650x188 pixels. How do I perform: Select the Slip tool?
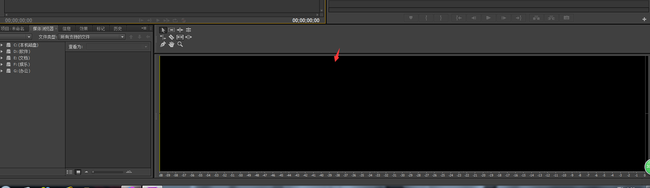click(180, 37)
